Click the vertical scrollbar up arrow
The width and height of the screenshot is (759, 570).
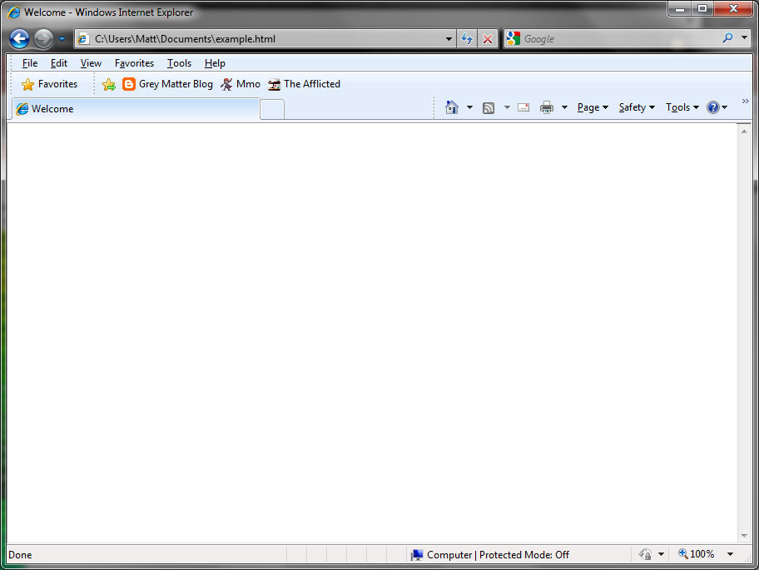point(744,131)
